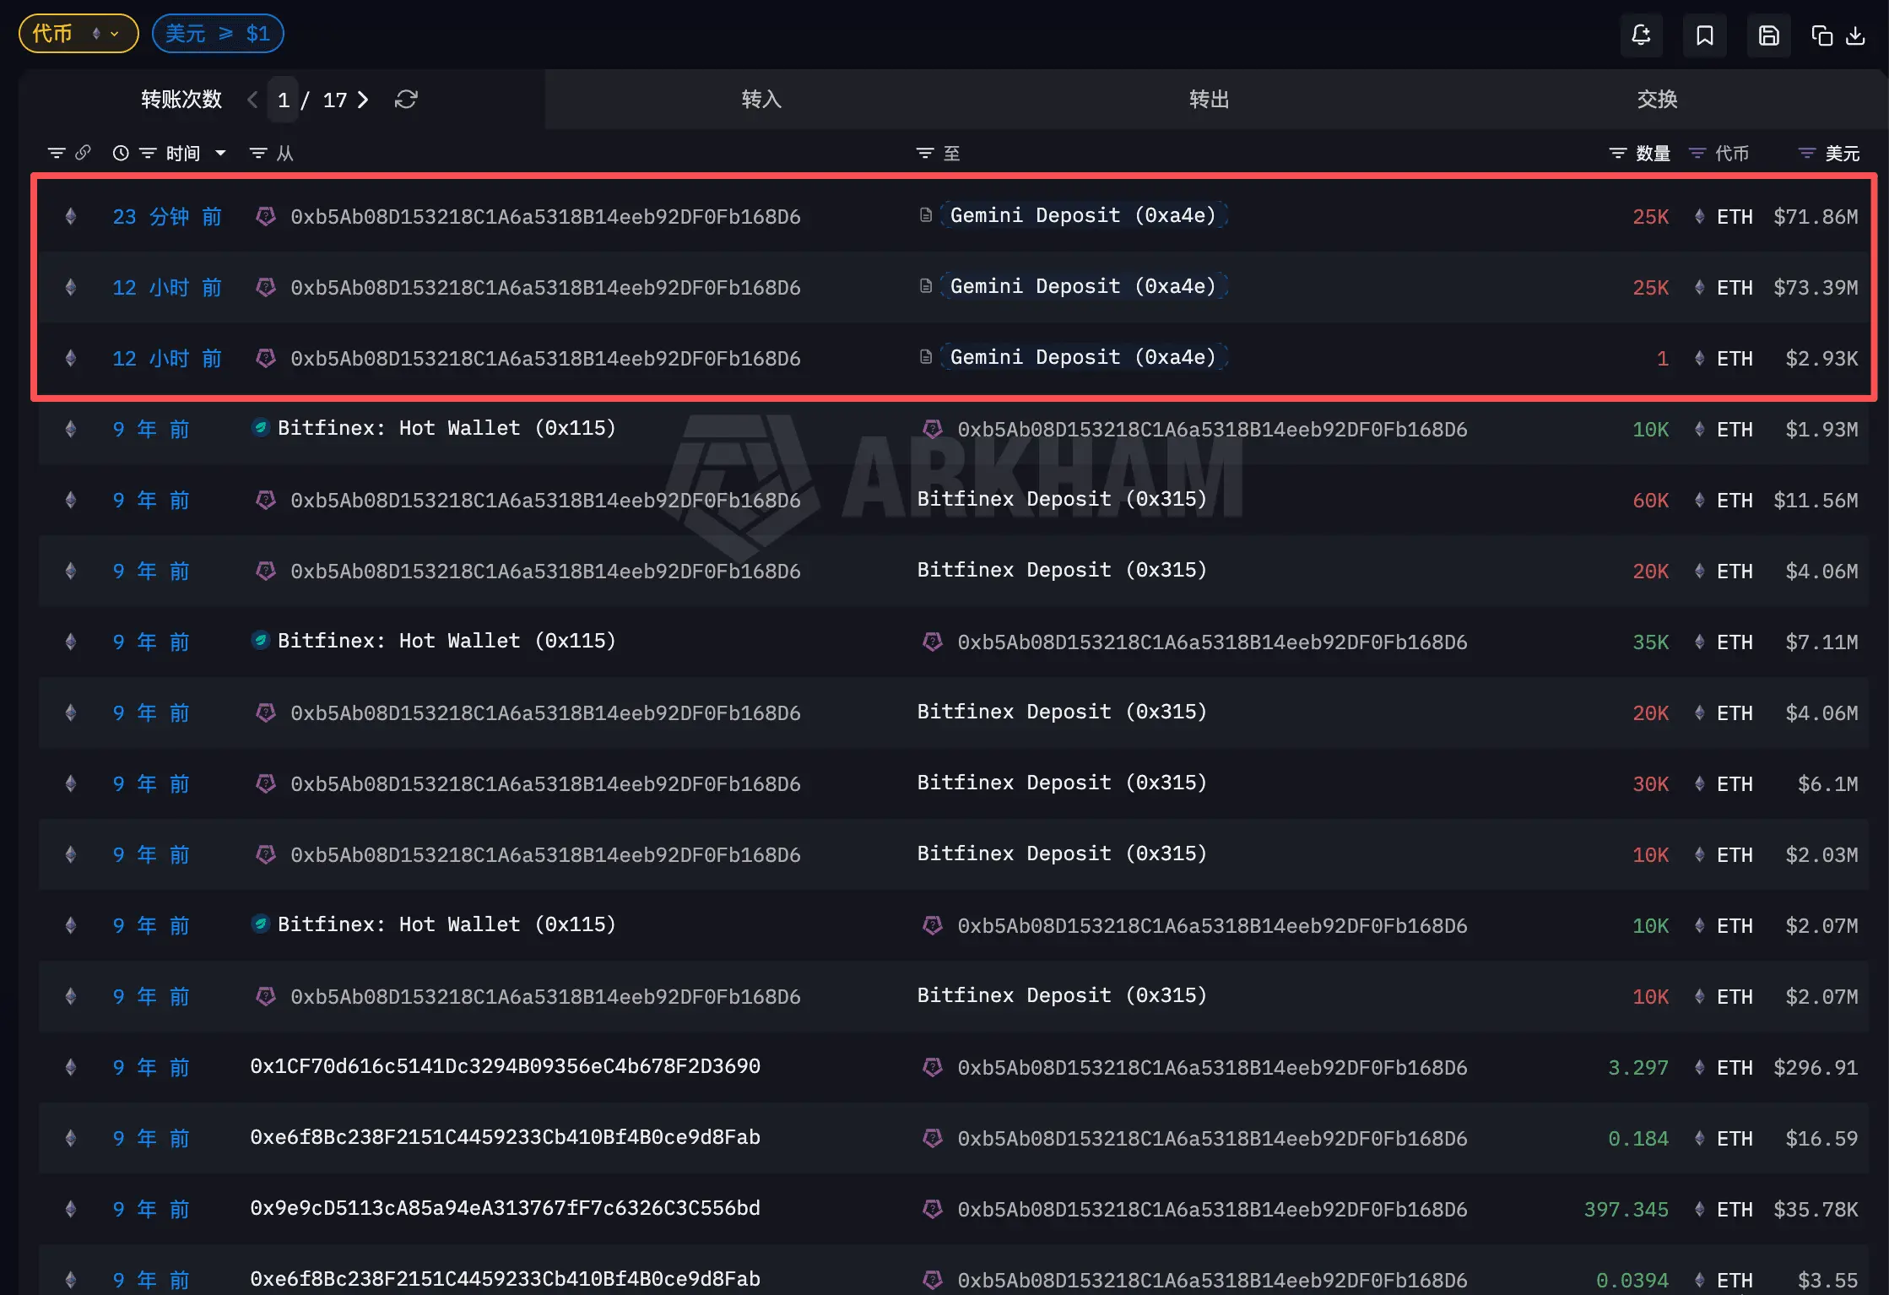
Task: Click the 美元 ≥ $1 filter chip
Action: [218, 34]
